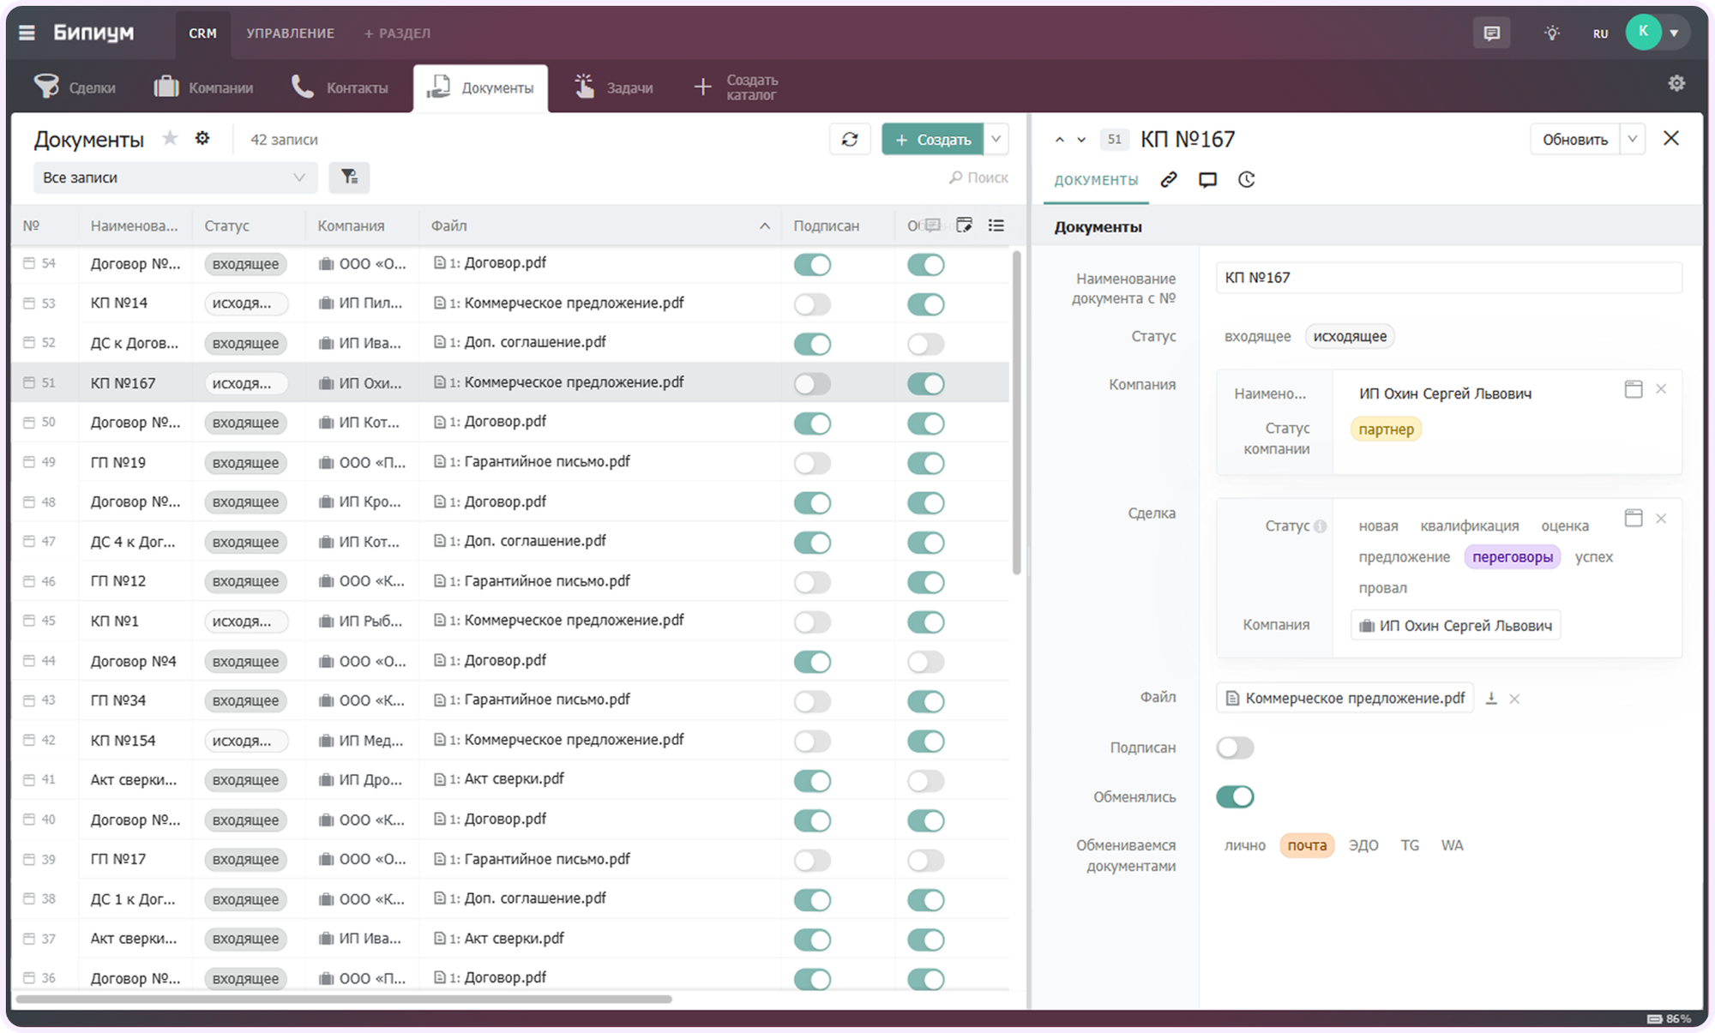This screenshot has height=1033, width=1715.
Task: Click the table list view options icon
Action: tap(996, 225)
